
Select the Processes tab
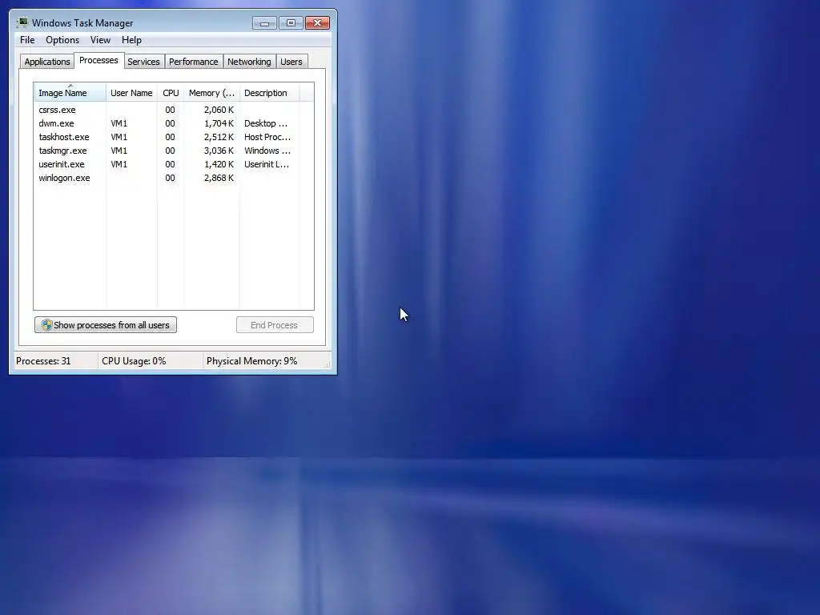pos(98,60)
